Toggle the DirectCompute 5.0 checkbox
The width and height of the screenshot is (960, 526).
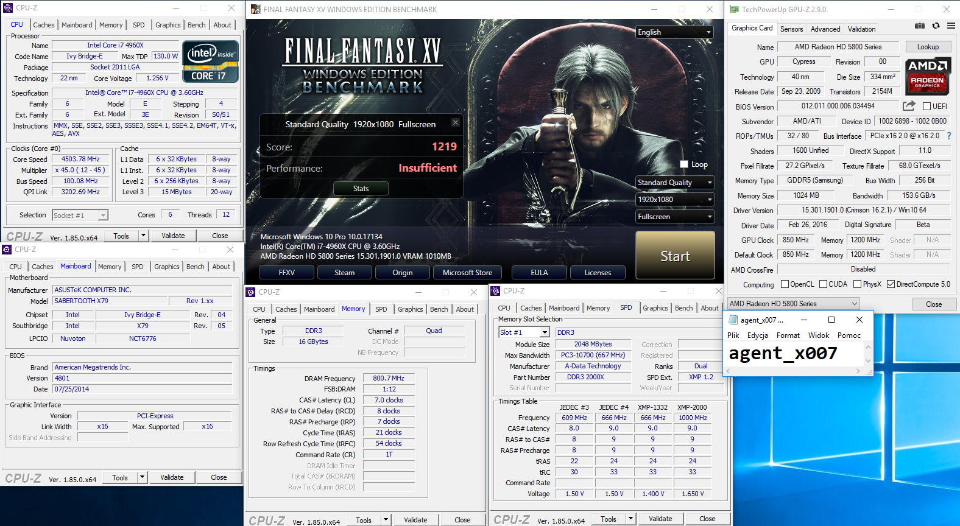coord(891,284)
